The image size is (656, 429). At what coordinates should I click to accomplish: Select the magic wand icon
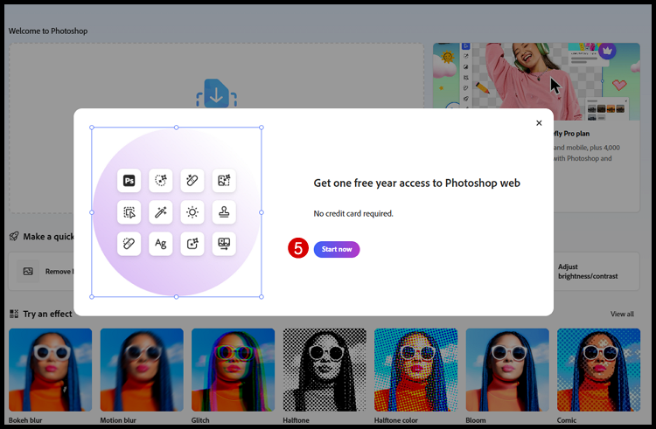[x=160, y=212]
